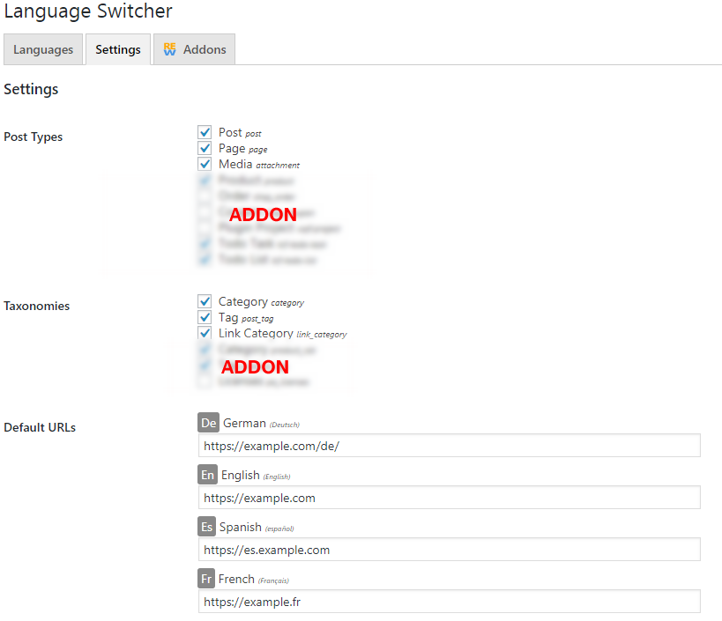This screenshot has height=621, width=722.
Task: Select the Es Spanish language badge
Action: 206,527
